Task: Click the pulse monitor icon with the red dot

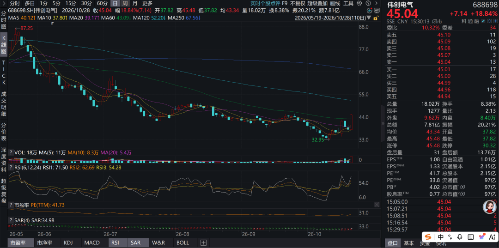Action: 370,11
